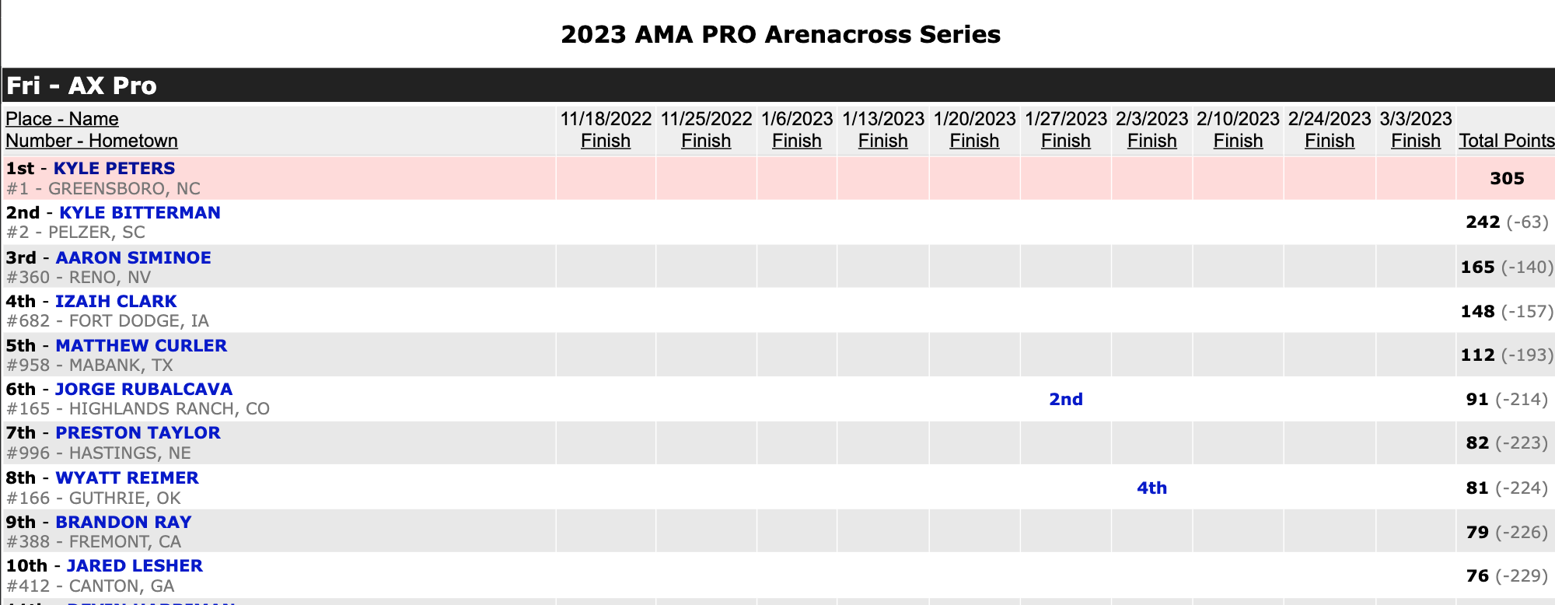Open Kyle Bitterman rider profile
This screenshot has width=1555, height=605.
tap(140, 213)
